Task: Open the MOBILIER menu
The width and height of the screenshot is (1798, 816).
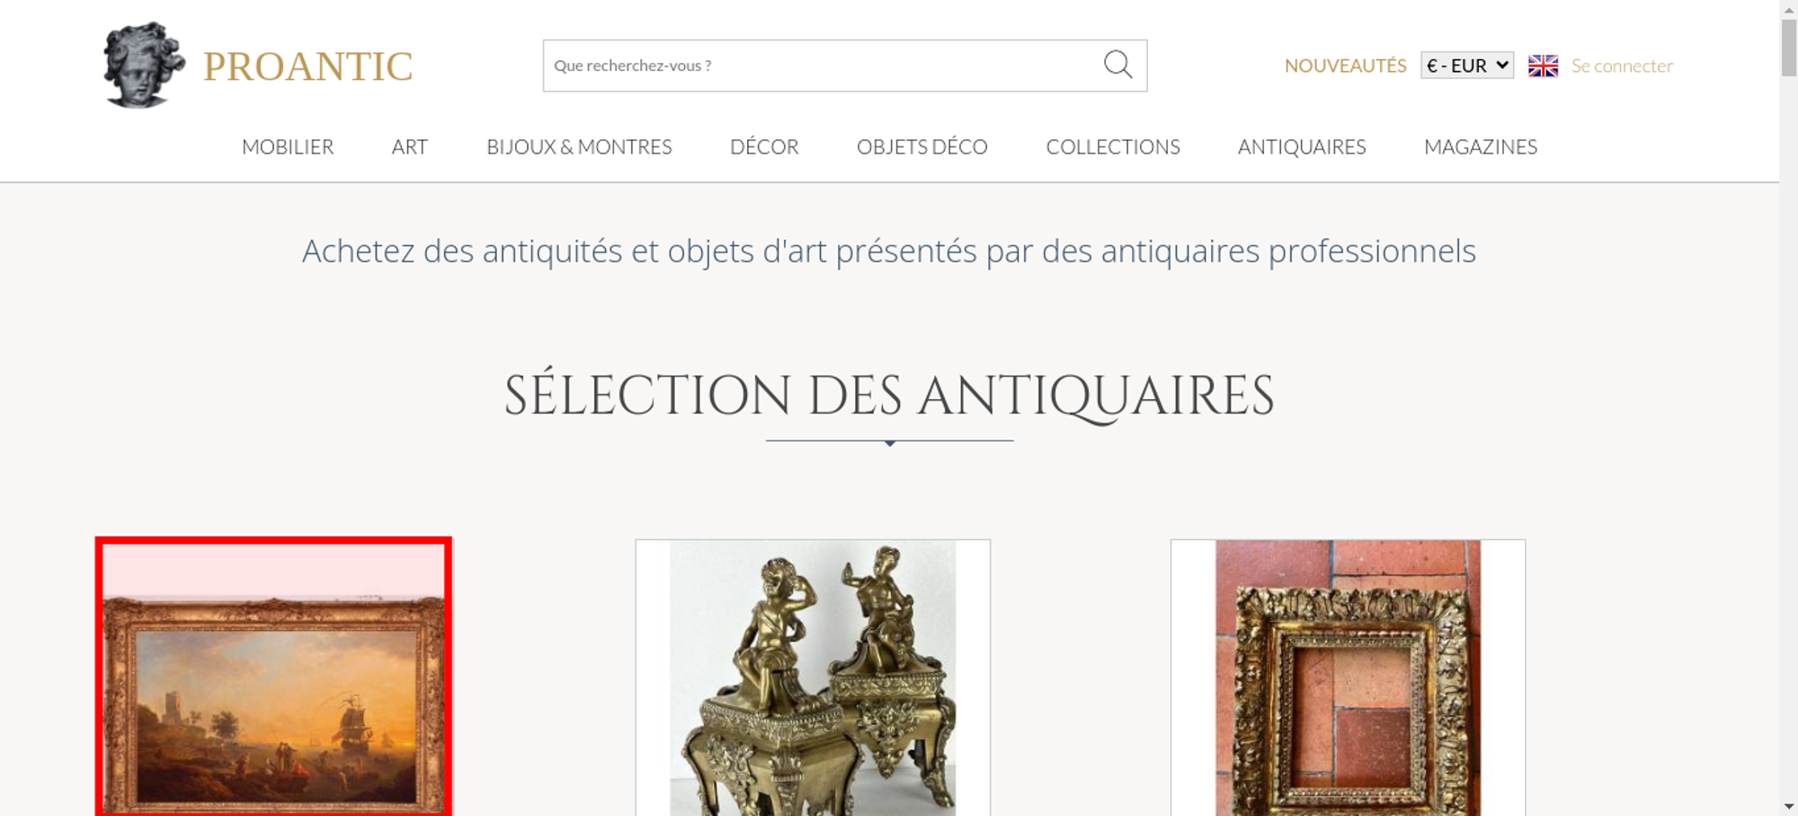Action: [x=288, y=146]
